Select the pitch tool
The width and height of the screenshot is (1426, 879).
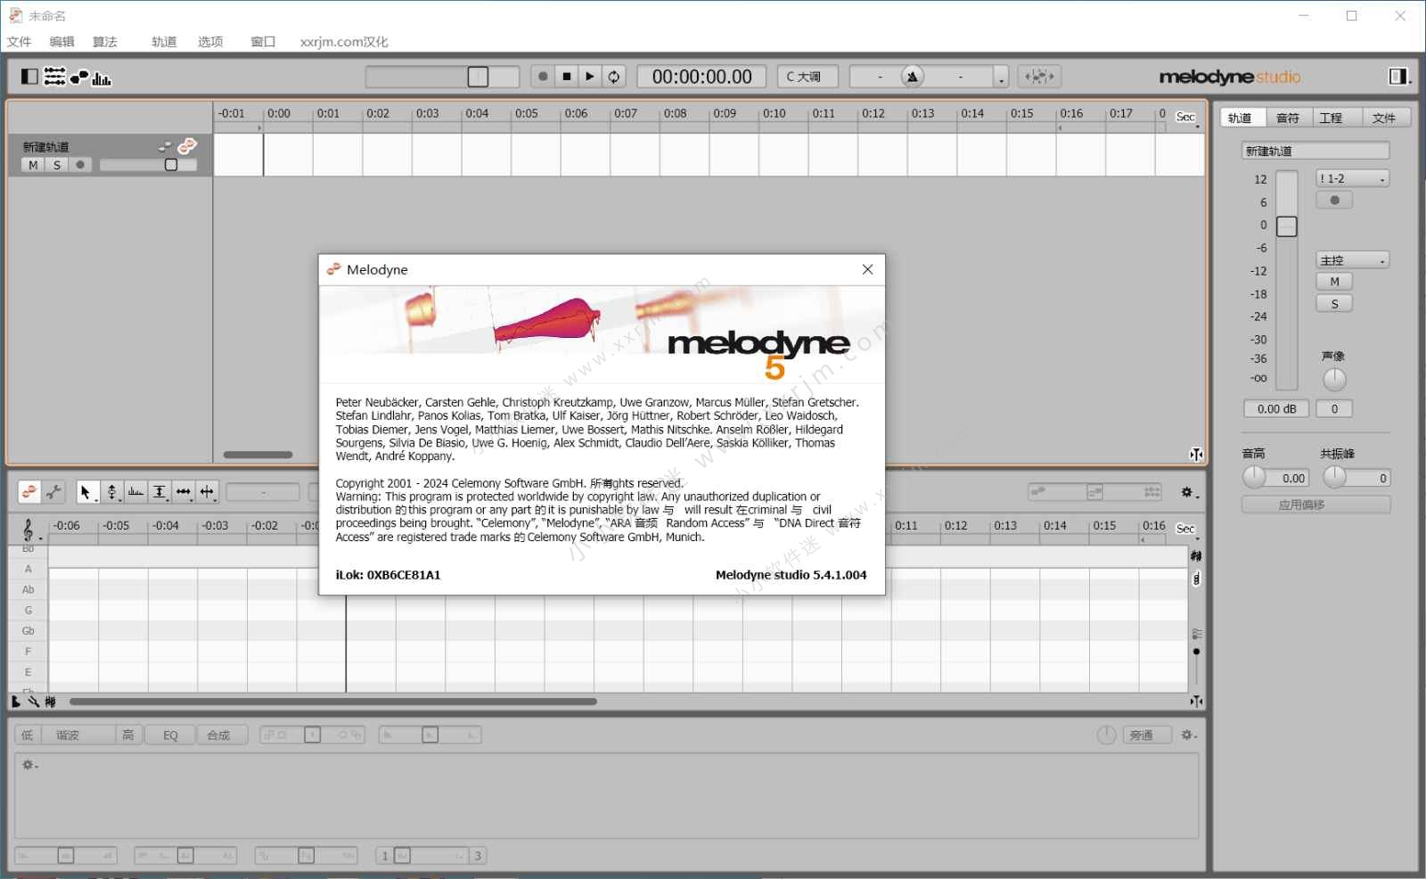point(112,491)
